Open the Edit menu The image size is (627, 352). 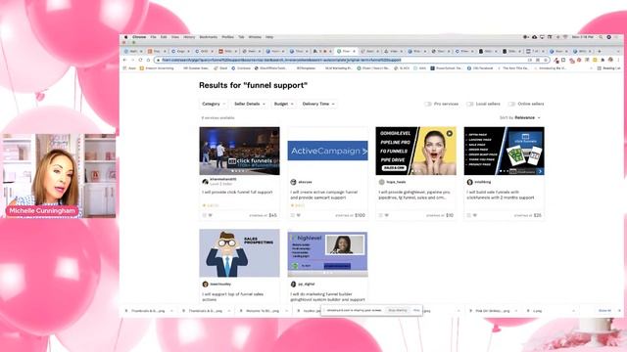coord(164,37)
